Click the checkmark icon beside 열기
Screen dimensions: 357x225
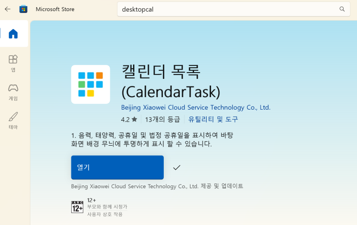pos(177,168)
